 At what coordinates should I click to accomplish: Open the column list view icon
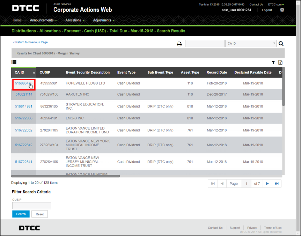click(x=14, y=62)
